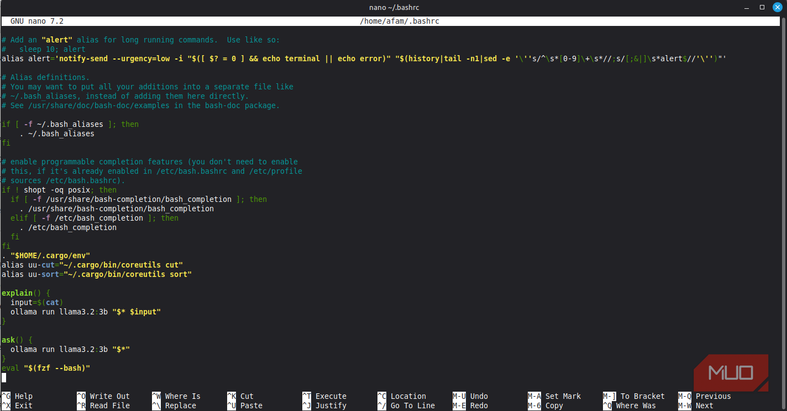This screenshot has height=411, width=787.
Task: Click the '# Alias definitions.' comment
Action: point(46,77)
